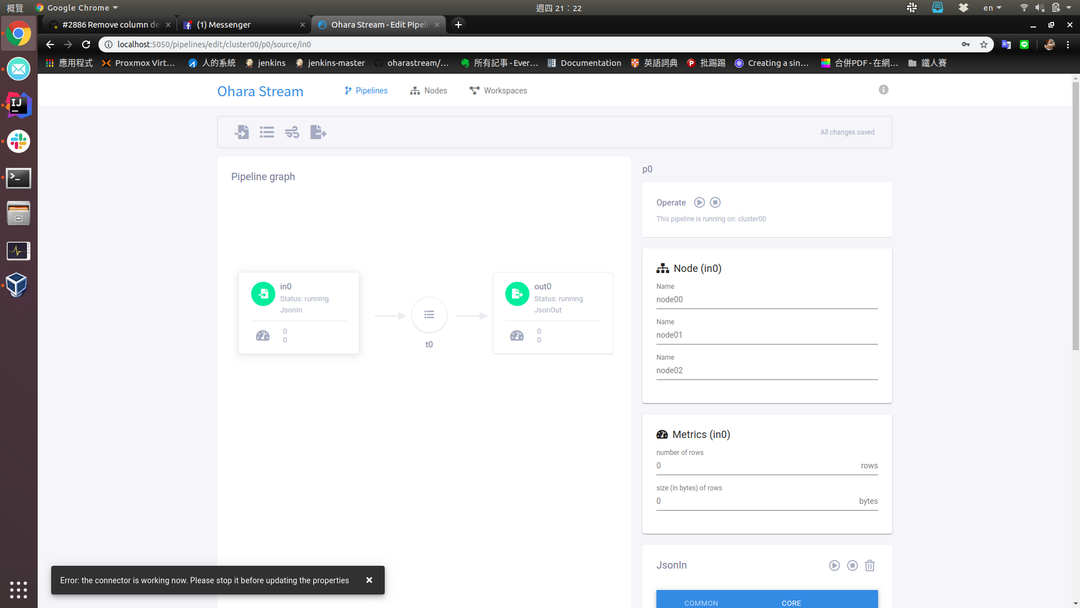The height and width of the screenshot is (608, 1080).
Task: Open the Workspaces navigation link
Action: pyautogui.click(x=498, y=91)
